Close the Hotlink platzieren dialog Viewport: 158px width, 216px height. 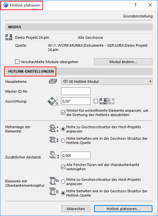coord(150,5)
